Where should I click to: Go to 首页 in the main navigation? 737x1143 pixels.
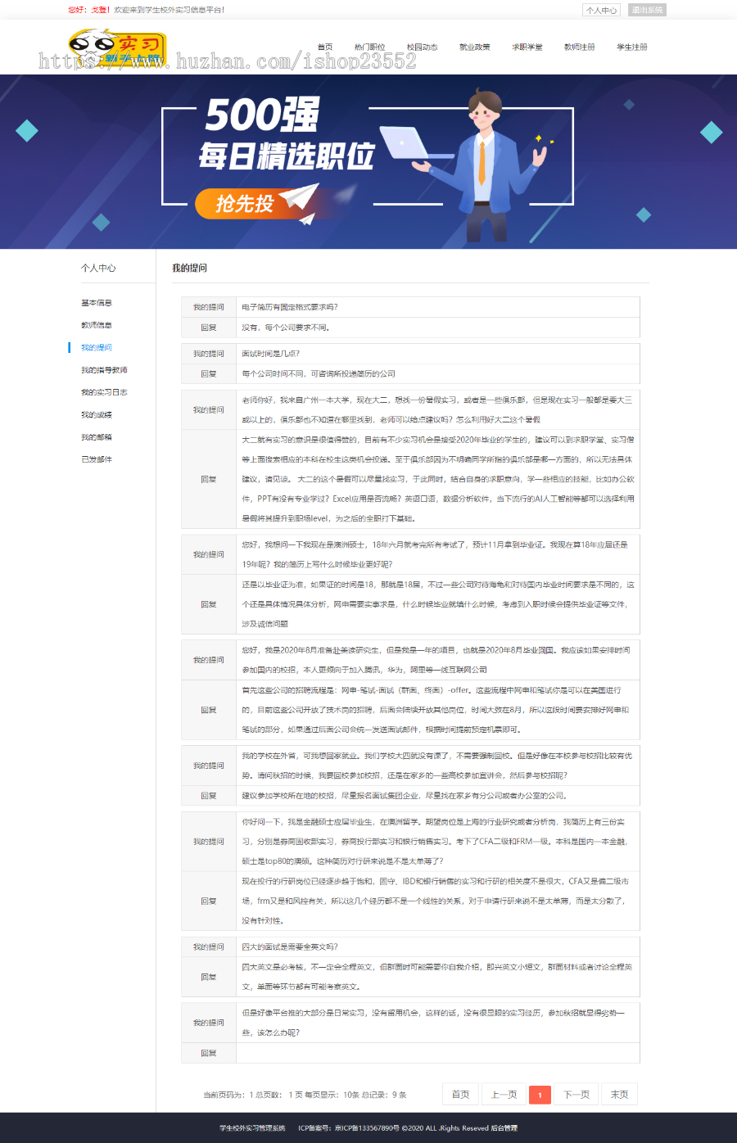pos(325,47)
